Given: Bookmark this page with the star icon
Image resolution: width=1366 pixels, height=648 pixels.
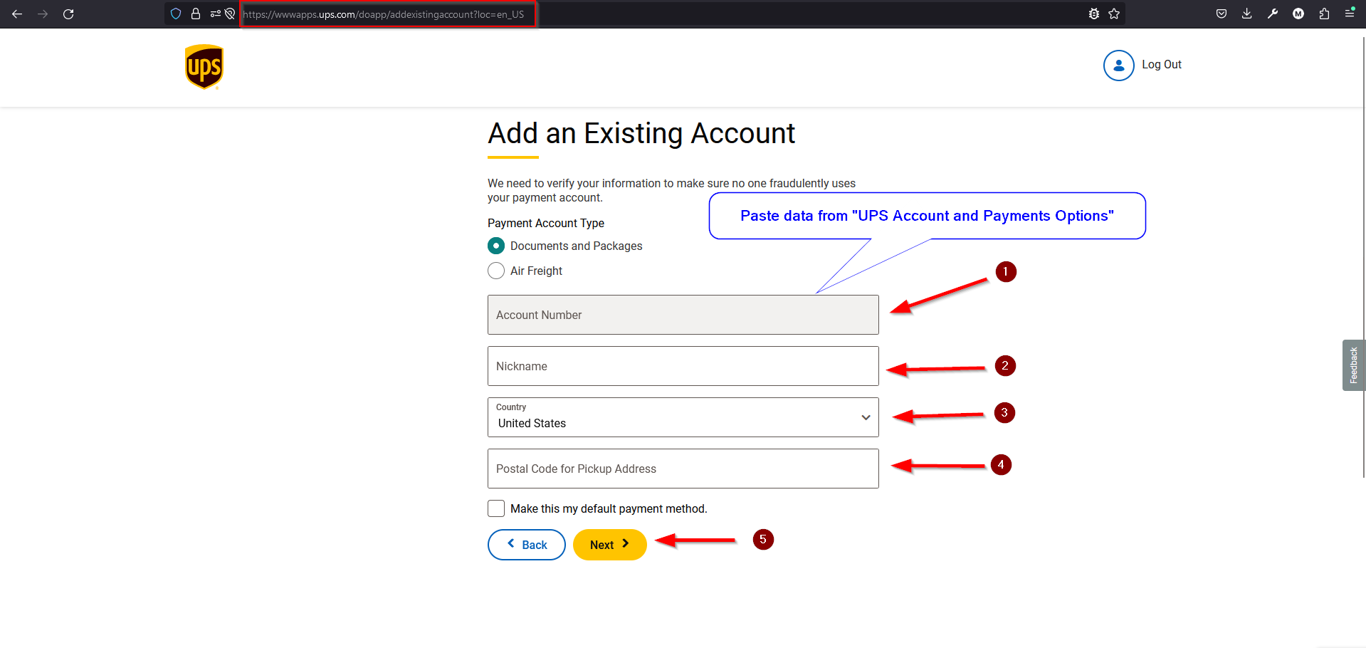Looking at the screenshot, I should pyautogui.click(x=1114, y=14).
